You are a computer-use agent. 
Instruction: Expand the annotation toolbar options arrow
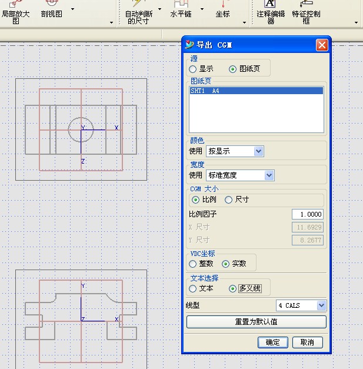tap(356, 22)
